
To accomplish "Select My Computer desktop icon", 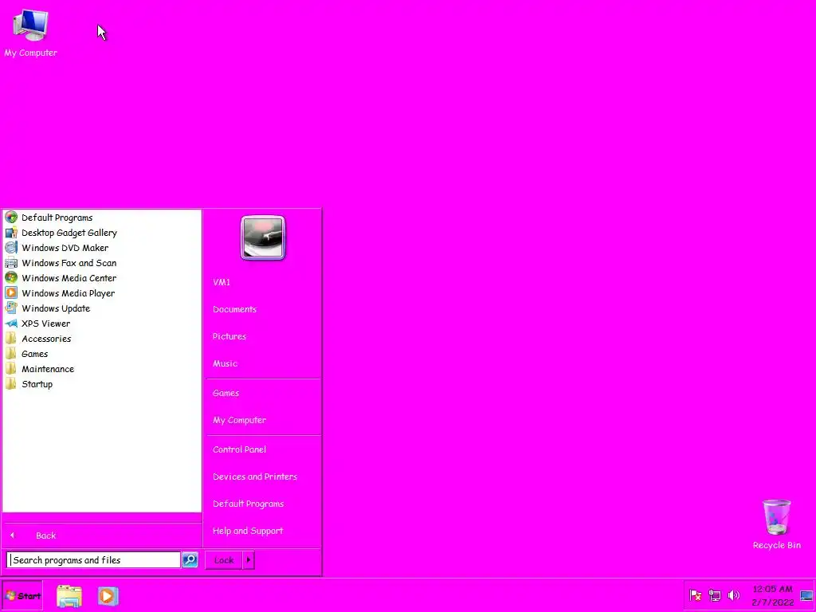I will click(31, 33).
